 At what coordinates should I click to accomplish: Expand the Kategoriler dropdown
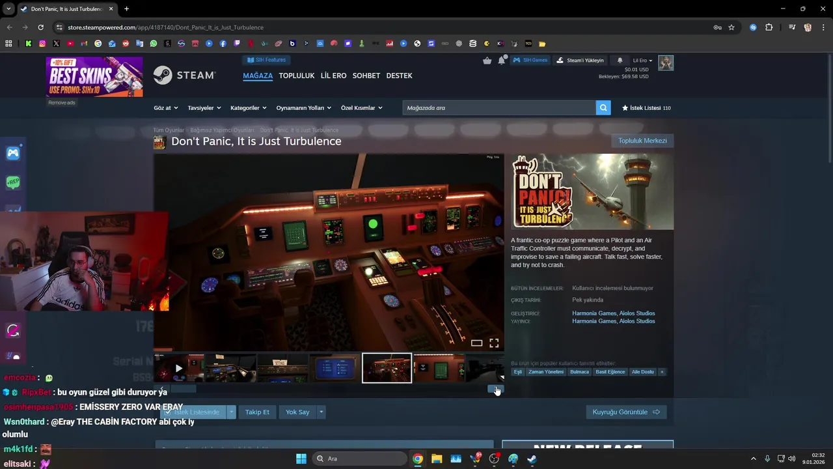coord(249,108)
